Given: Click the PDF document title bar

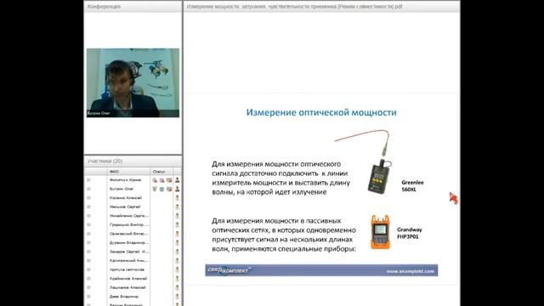Looking at the screenshot, I should tap(321, 7).
